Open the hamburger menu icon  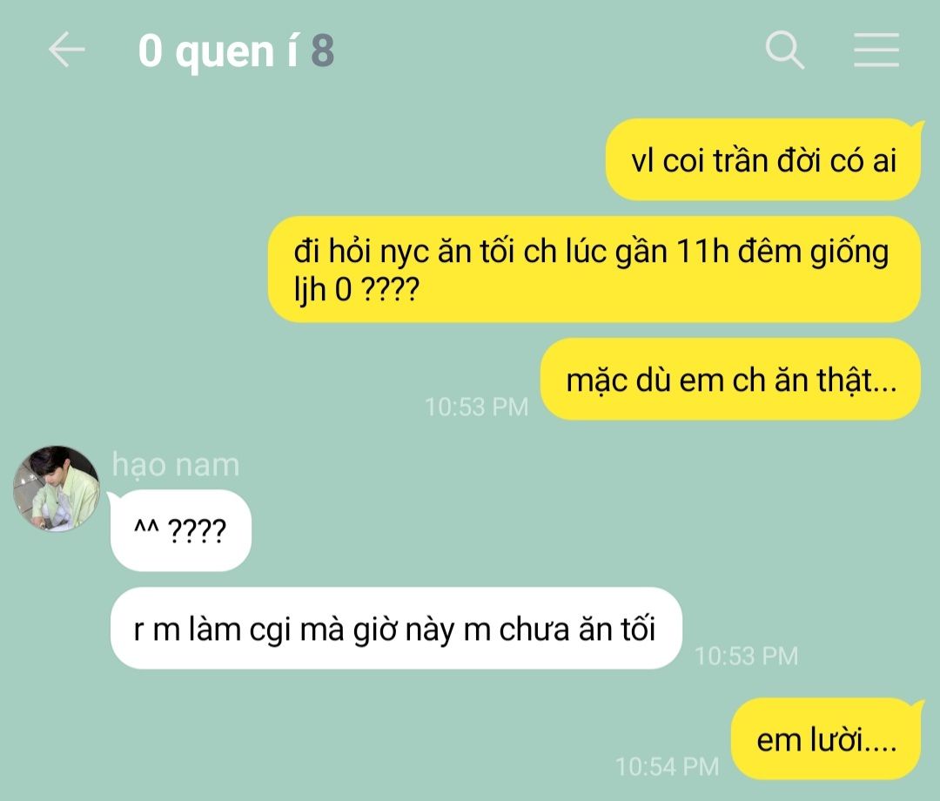876,50
